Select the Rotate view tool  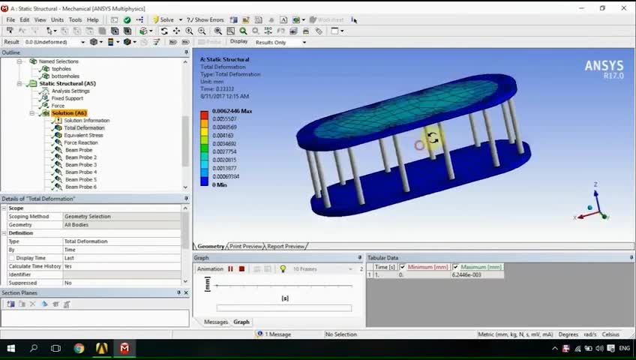tap(164, 31)
